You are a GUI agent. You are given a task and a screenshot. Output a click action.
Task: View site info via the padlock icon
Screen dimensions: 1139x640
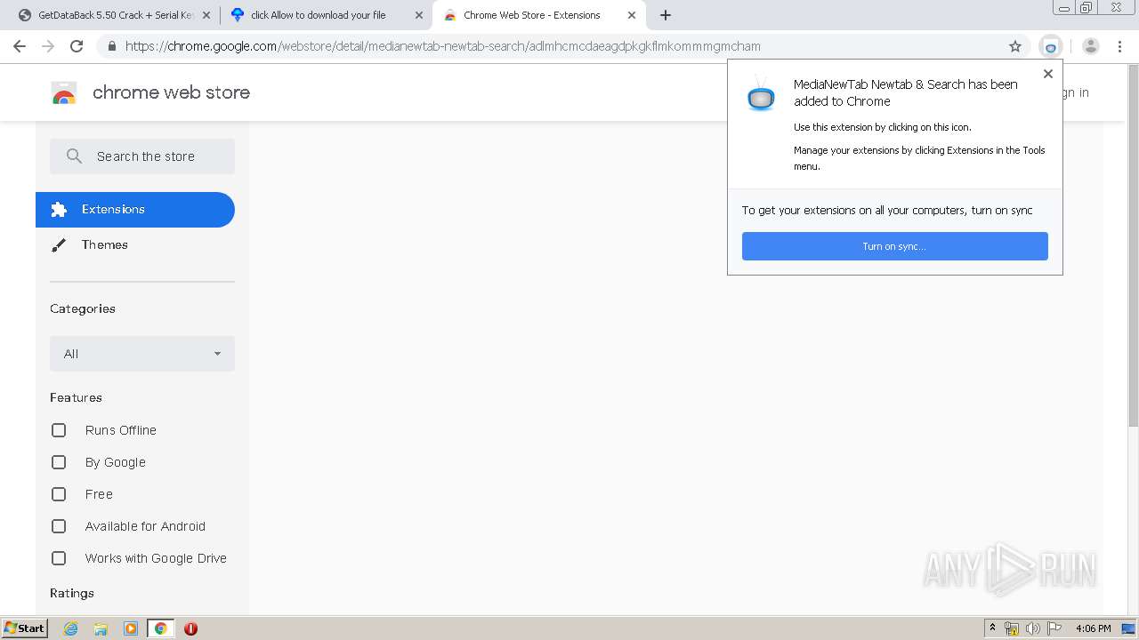pyautogui.click(x=111, y=46)
